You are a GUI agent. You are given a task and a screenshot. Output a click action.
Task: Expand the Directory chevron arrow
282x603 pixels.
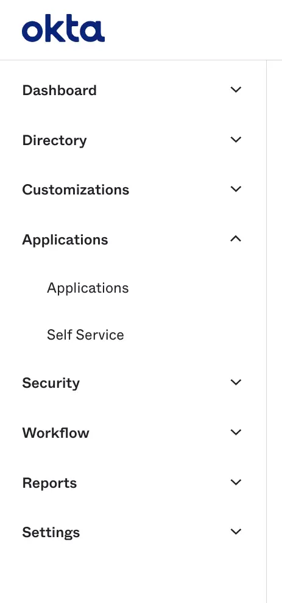click(x=236, y=139)
